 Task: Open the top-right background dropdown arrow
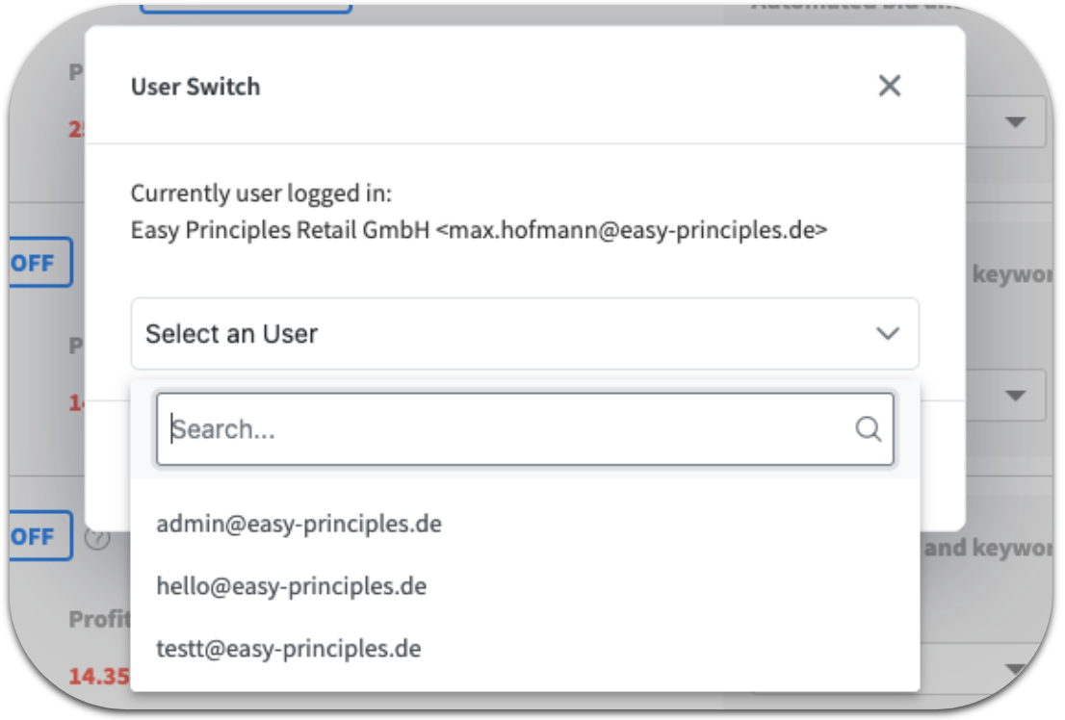pos(1015,122)
